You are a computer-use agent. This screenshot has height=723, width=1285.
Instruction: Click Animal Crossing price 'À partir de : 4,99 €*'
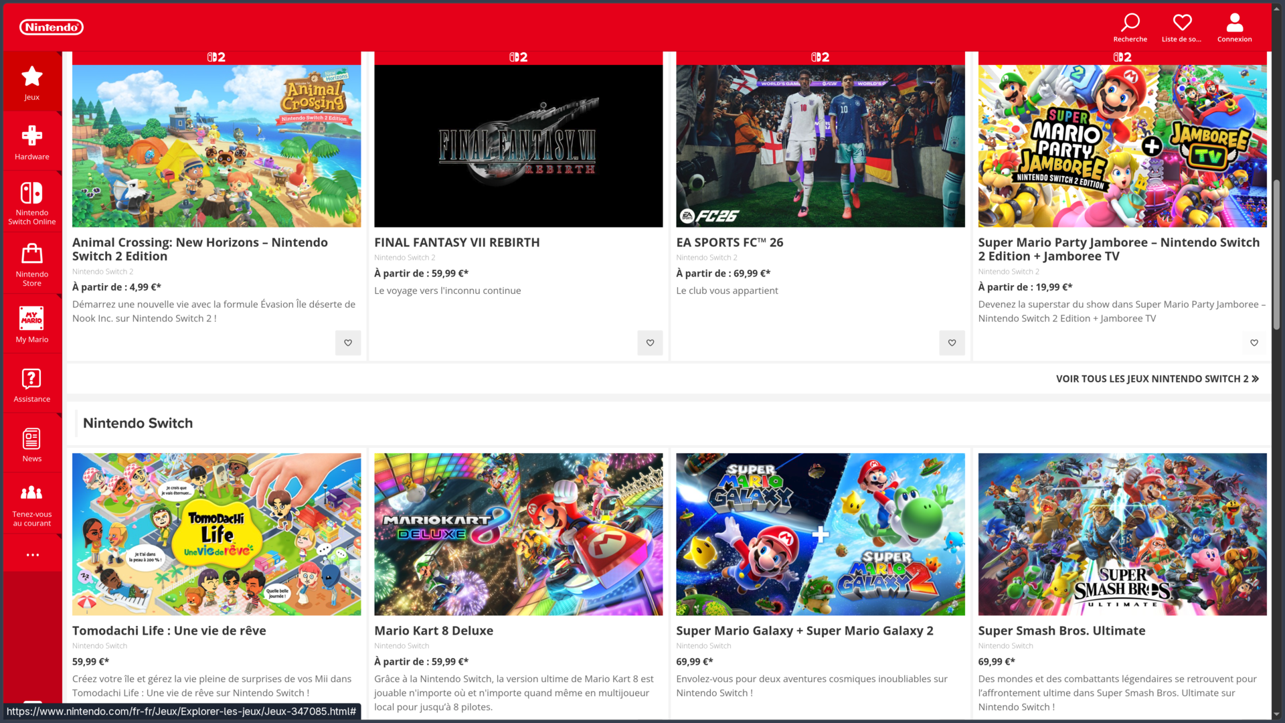click(x=116, y=287)
